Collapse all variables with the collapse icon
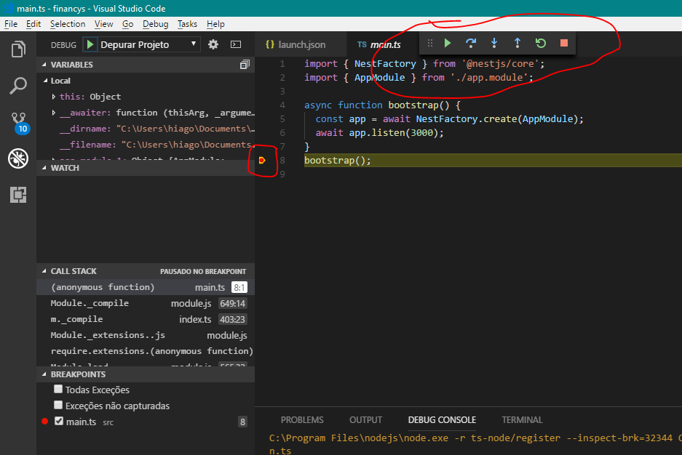The width and height of the screenshot is (682, 455). (x=245, y=65)
